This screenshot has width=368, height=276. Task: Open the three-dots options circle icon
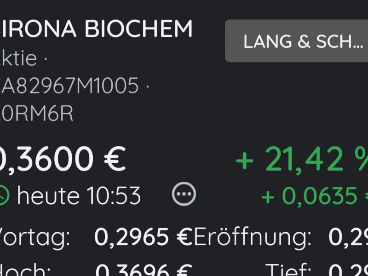[x=184, y=194]
